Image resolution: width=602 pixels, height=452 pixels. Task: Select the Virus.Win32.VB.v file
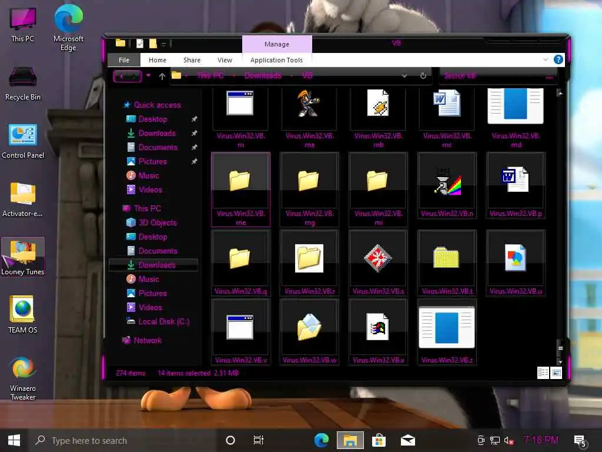pos(240,332)
